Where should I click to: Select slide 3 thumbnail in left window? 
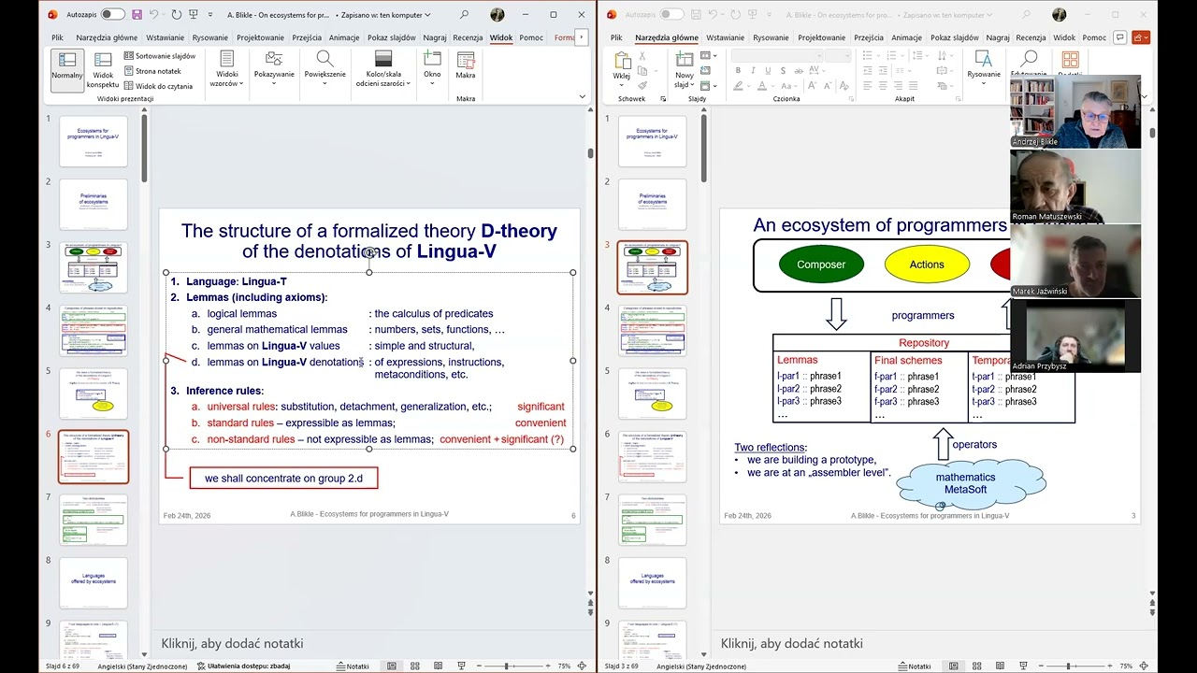[93, 267]
